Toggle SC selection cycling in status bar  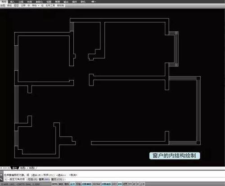point(138,184)
